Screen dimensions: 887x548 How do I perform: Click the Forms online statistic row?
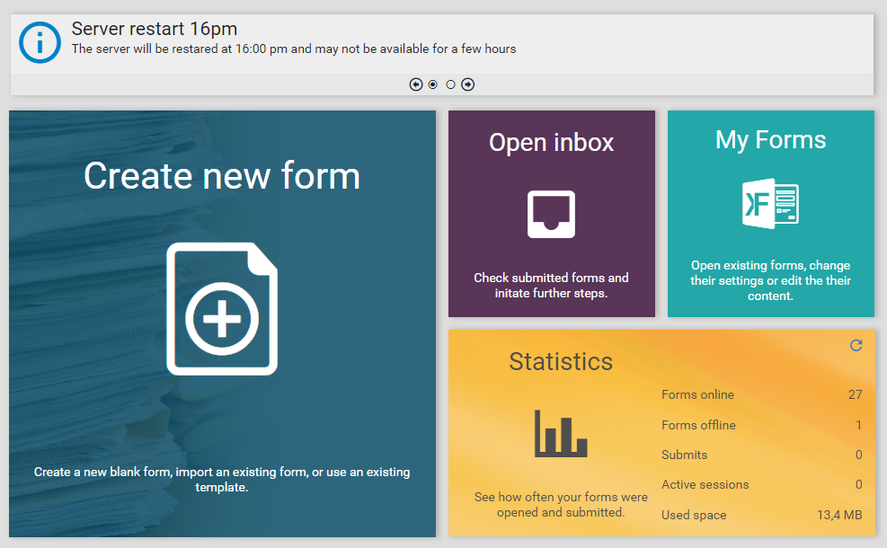click(x=761, y=394)
